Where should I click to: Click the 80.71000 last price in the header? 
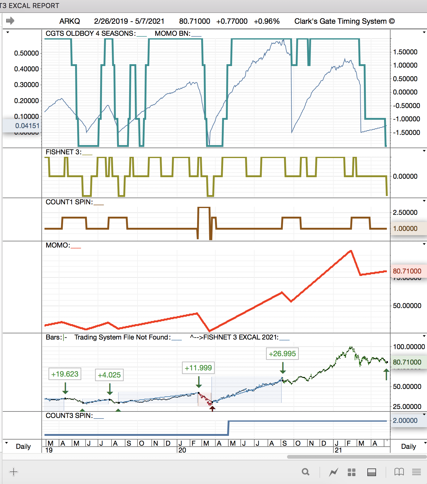(x=195, y=21)
